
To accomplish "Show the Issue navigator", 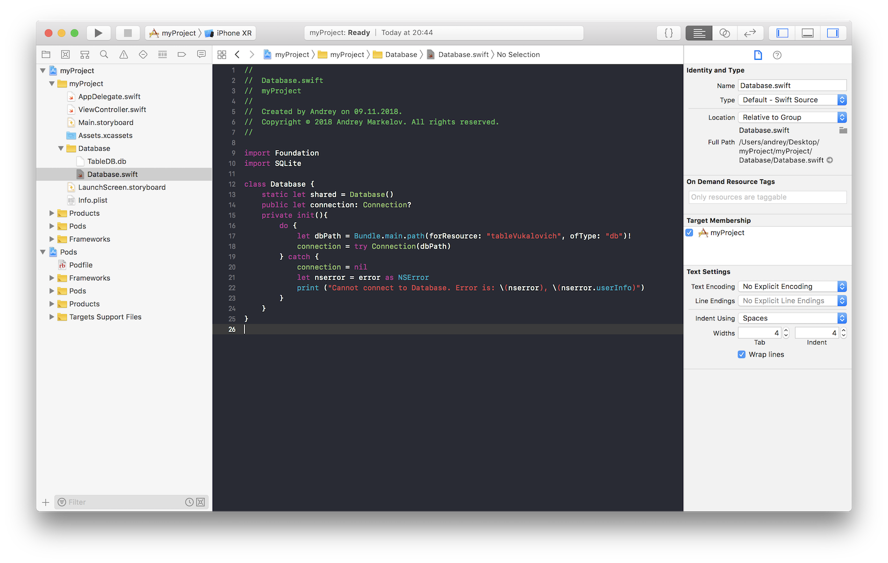I will tap(124, 55).
